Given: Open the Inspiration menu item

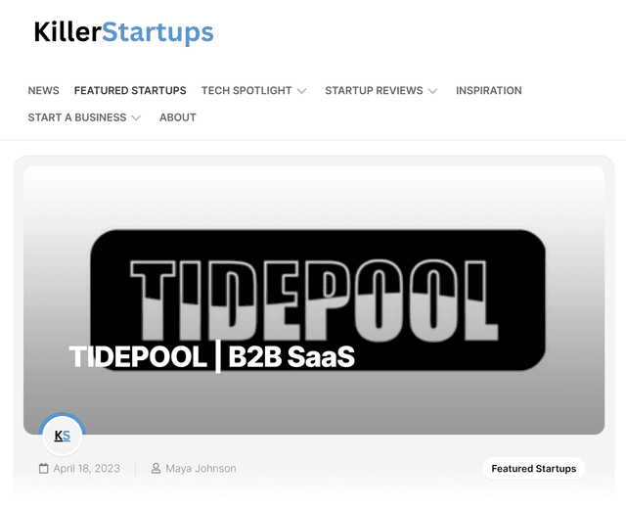Looking at the screenshot, I should pos(489,91).
